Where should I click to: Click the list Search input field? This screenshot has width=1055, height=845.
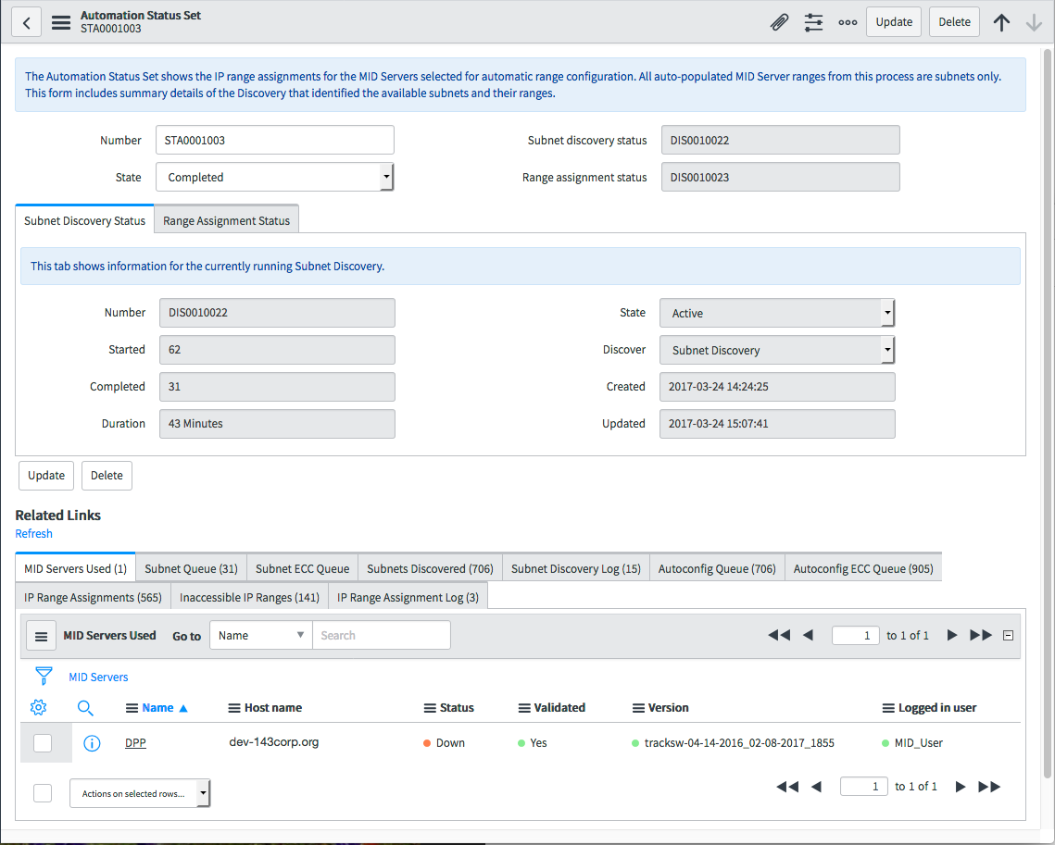pos(382,635)
